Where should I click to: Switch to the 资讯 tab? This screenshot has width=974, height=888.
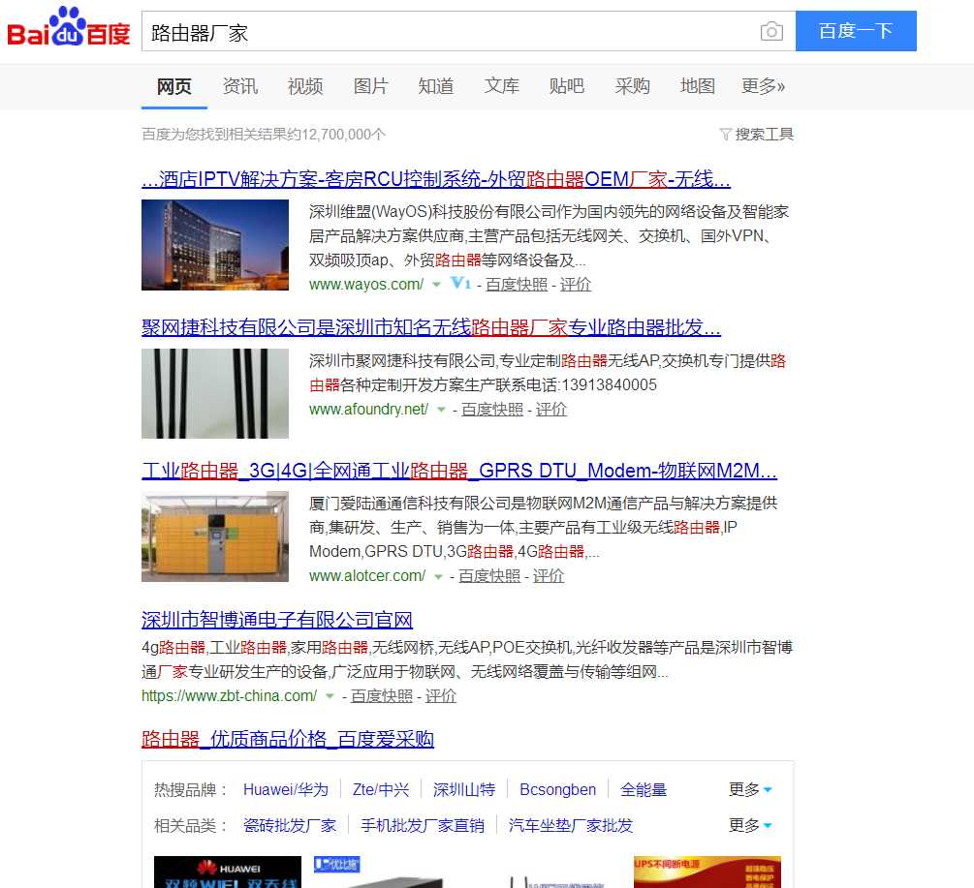coord(239,86)
